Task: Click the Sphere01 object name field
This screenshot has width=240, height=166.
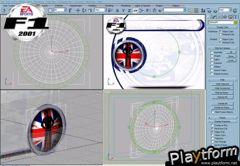Action: 221,22
